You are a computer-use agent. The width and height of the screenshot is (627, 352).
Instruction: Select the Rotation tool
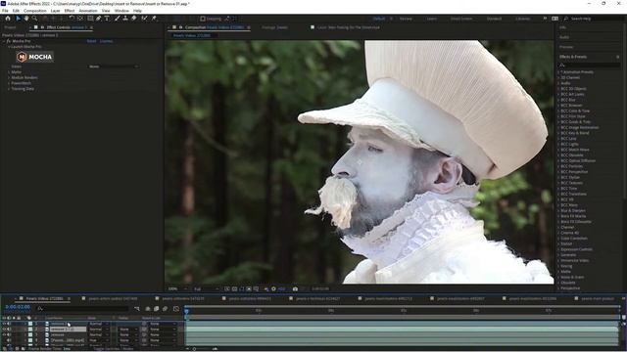[72, 19]
